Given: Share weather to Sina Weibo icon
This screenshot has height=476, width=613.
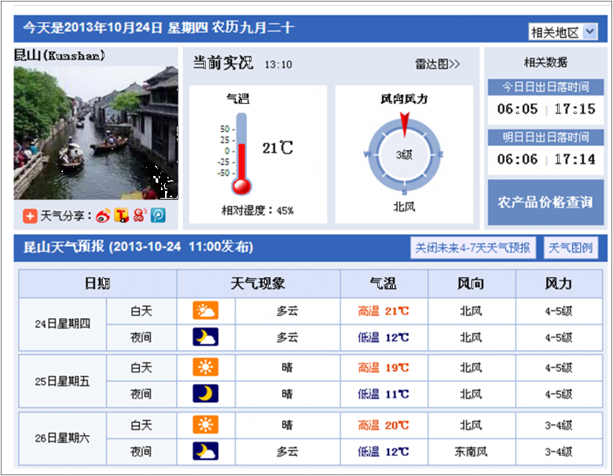Looking at the screenshot, I should (x=103, y=216).
